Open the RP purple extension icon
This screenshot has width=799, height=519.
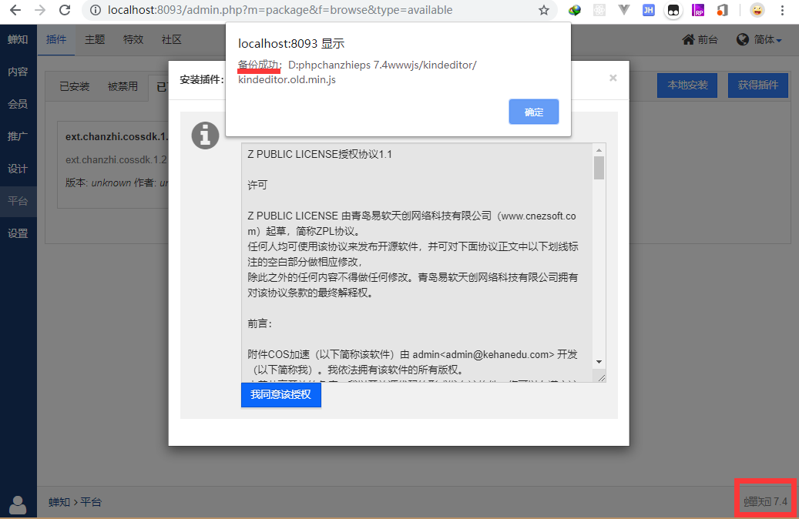(x=697, y=10)
